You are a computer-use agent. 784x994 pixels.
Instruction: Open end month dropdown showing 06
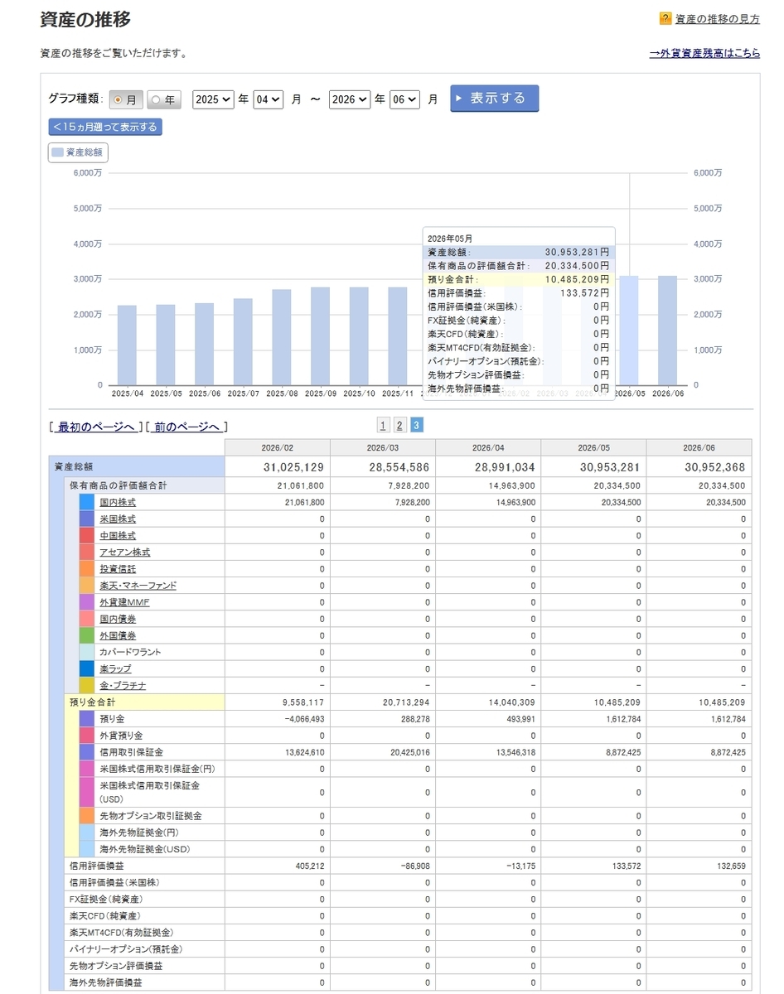pyautogui.click(x=405, y=99)
